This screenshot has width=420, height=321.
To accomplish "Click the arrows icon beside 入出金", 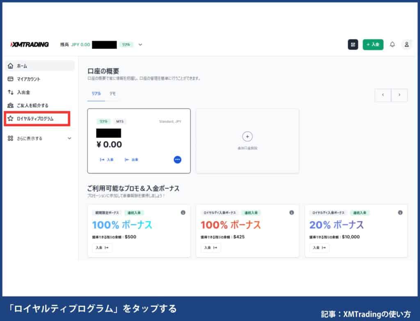I will point(10,92).
